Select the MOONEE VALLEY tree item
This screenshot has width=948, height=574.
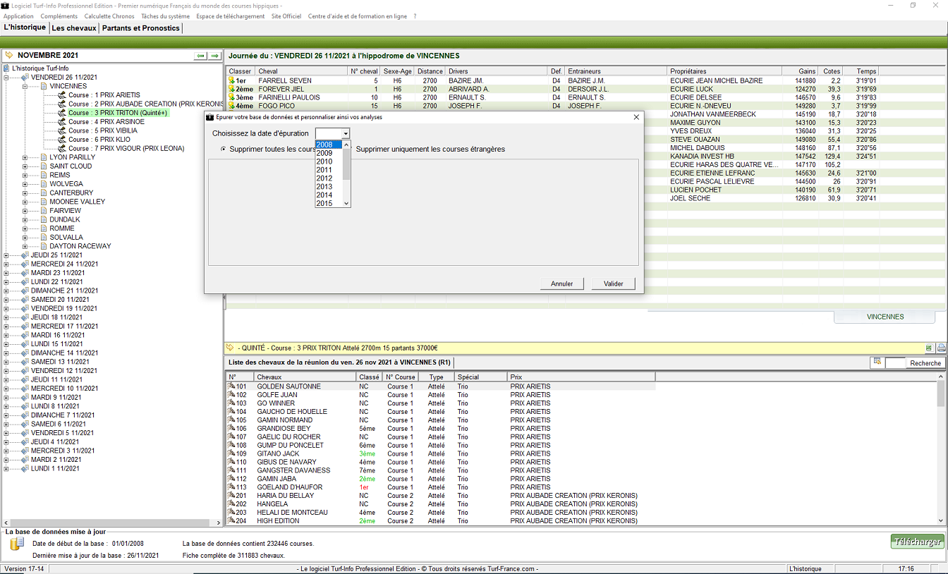[x=77, y=202]
